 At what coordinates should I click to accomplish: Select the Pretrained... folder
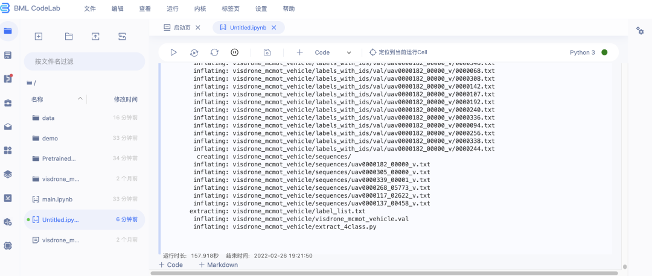pyautogui.click(x=85, y=158)
